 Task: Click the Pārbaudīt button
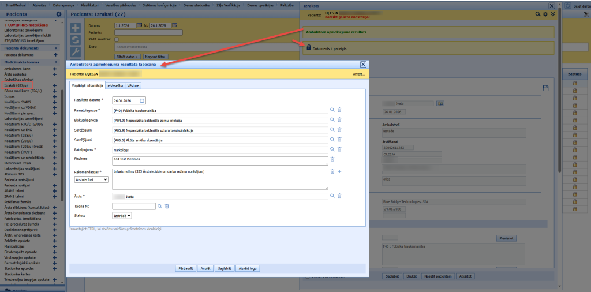pyautogui.click(x=186, y=269)
